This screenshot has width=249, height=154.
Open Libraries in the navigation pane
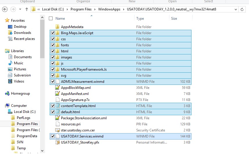[x=17, y=51]
